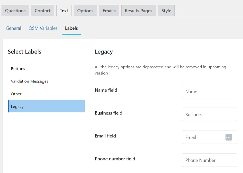The height and width of the screenshot is (173, 243).
Task: Go to the Results Pages tab
Action: coord(138,10)
